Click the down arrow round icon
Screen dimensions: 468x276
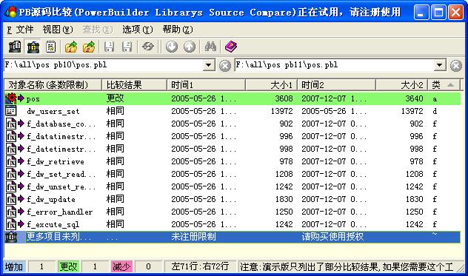(172, 47)
